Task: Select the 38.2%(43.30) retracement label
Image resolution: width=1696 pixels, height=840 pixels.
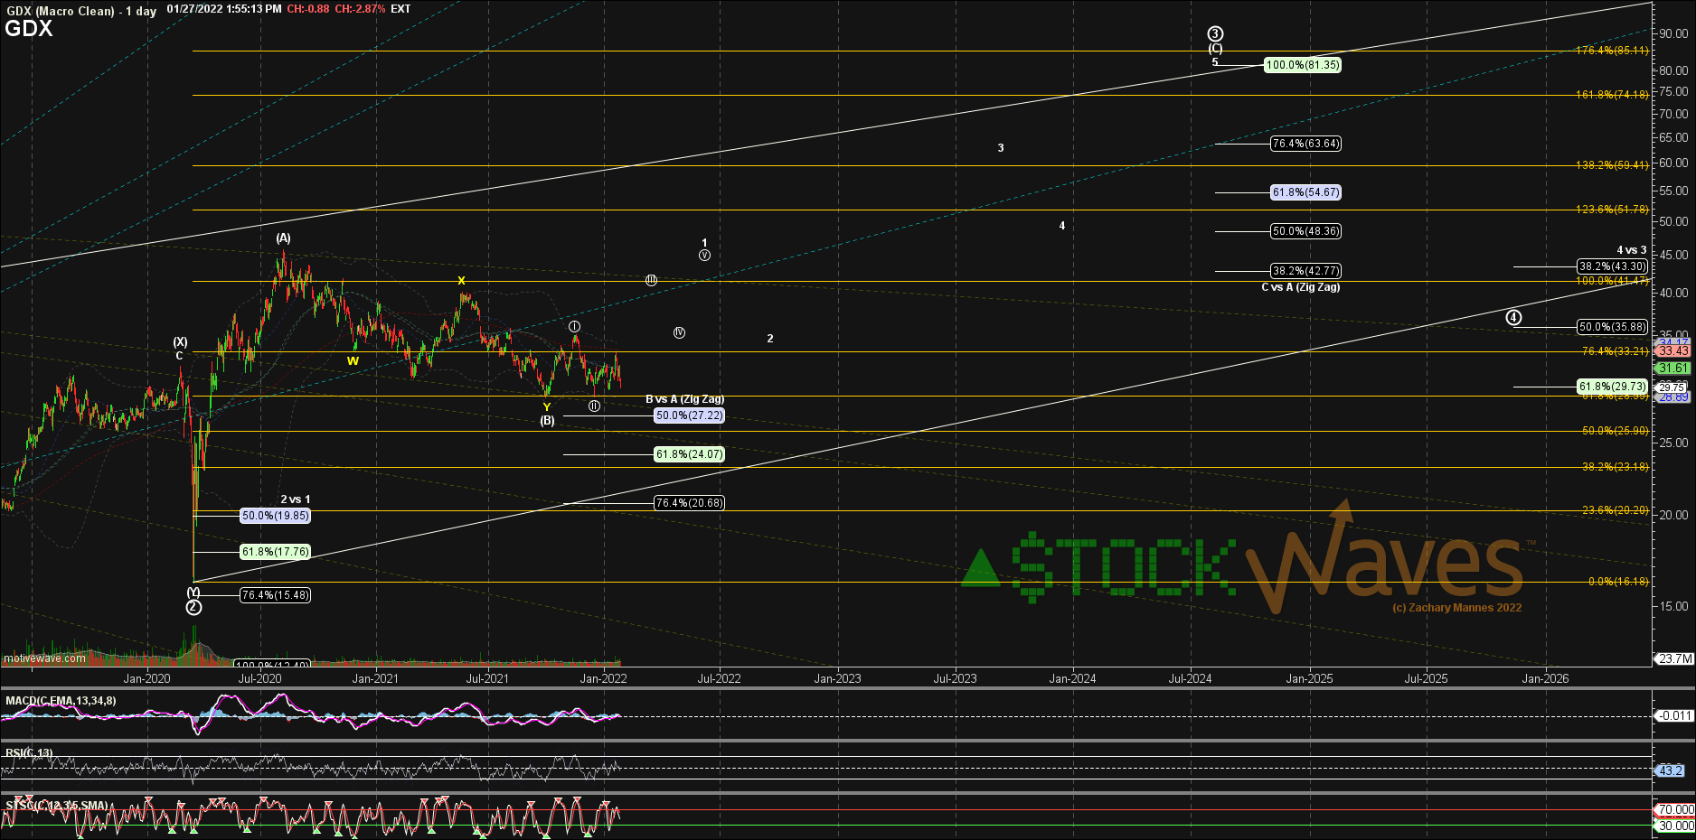Action: click(1612, 266)
